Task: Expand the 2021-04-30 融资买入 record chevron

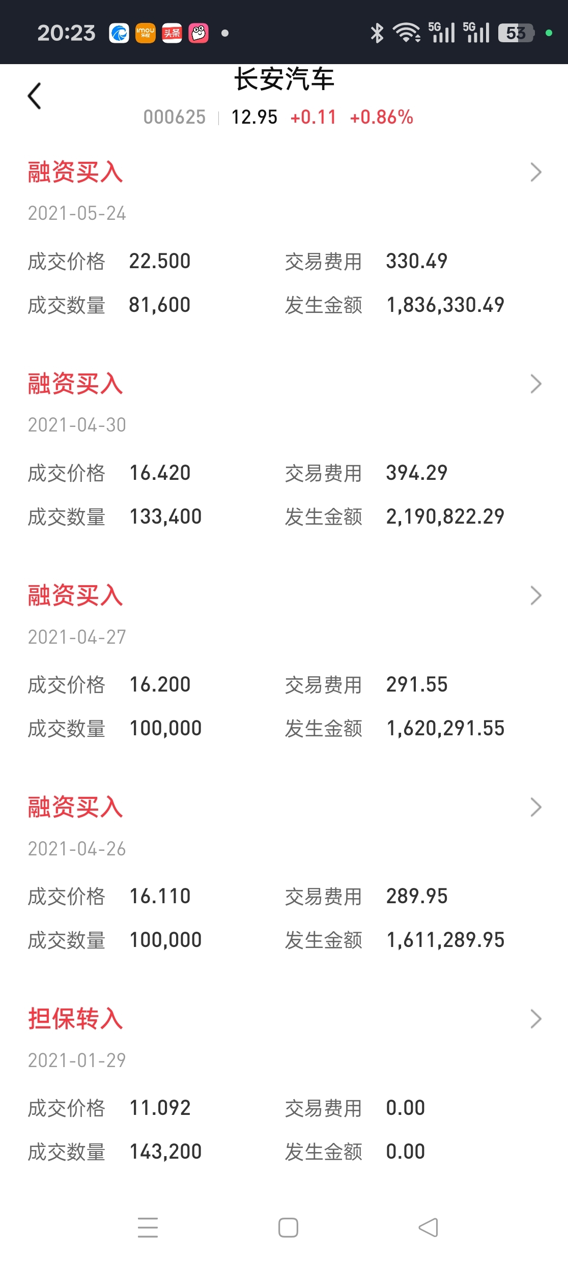Action: (x=535, y=384)
